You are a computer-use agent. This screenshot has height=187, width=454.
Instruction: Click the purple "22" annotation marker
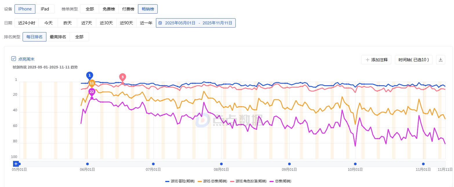92,92
